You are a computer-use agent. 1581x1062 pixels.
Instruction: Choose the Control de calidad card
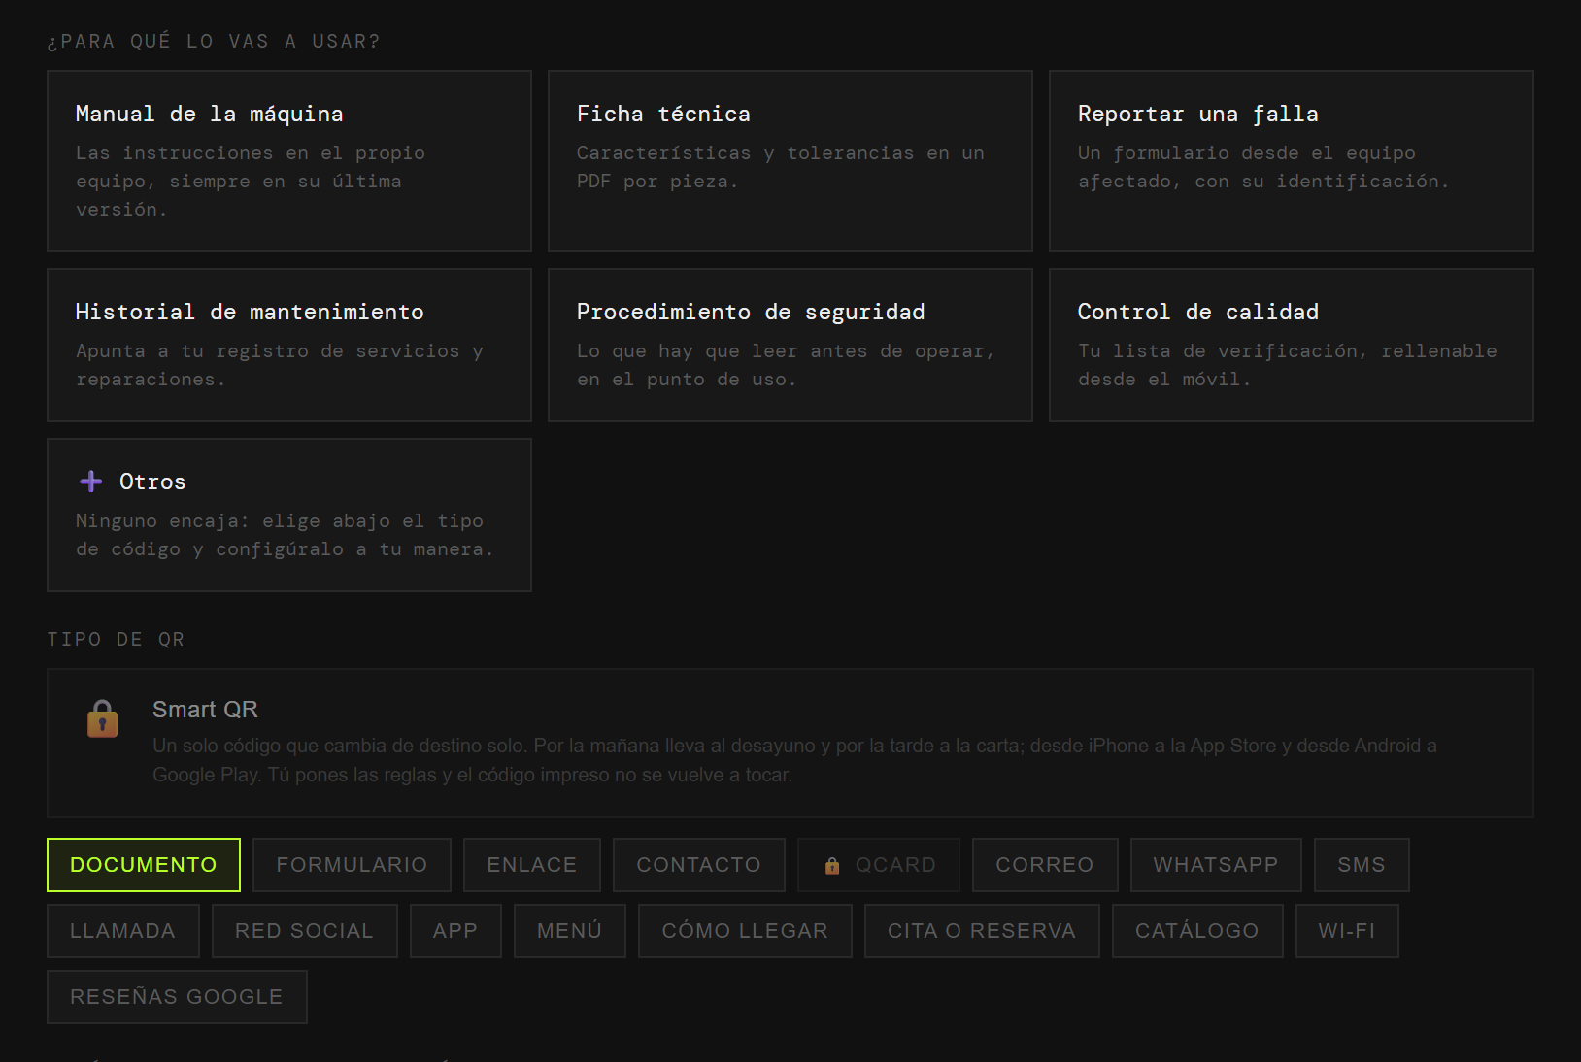click(1292, 346)
